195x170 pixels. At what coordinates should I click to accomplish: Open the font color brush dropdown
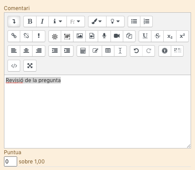click(97, 22)
